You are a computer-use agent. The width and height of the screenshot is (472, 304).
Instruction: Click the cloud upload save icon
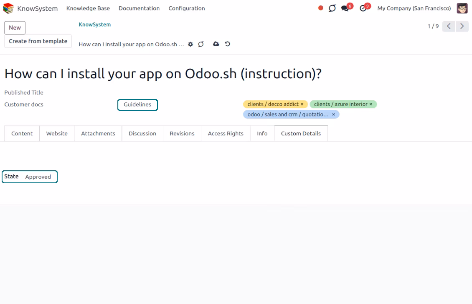(x=216, y=44)
